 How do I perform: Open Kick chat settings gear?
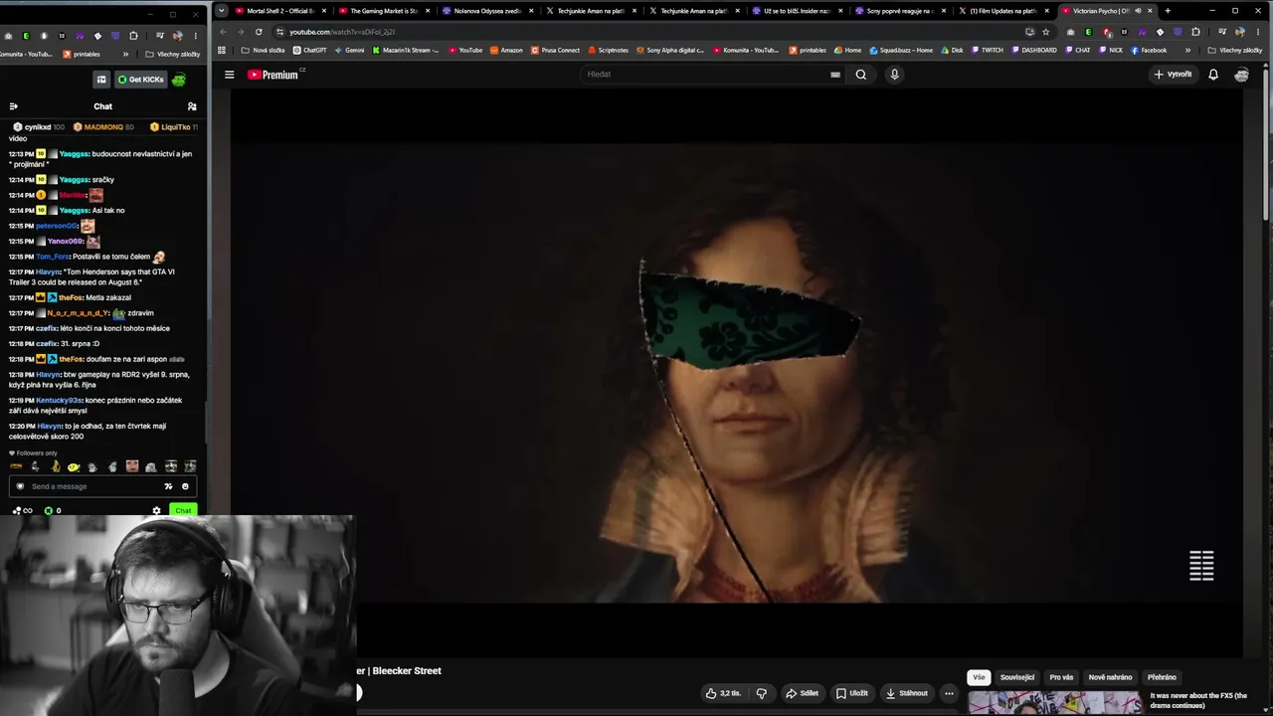tap(156, 510)
